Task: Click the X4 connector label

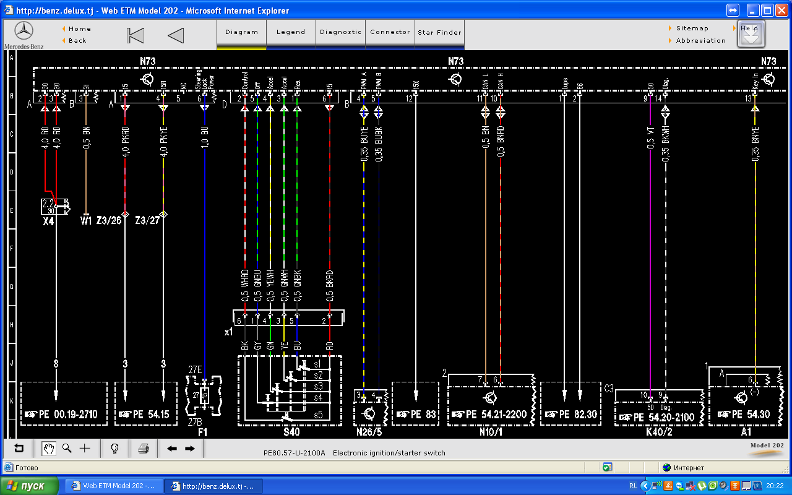Action: [48, 220]
